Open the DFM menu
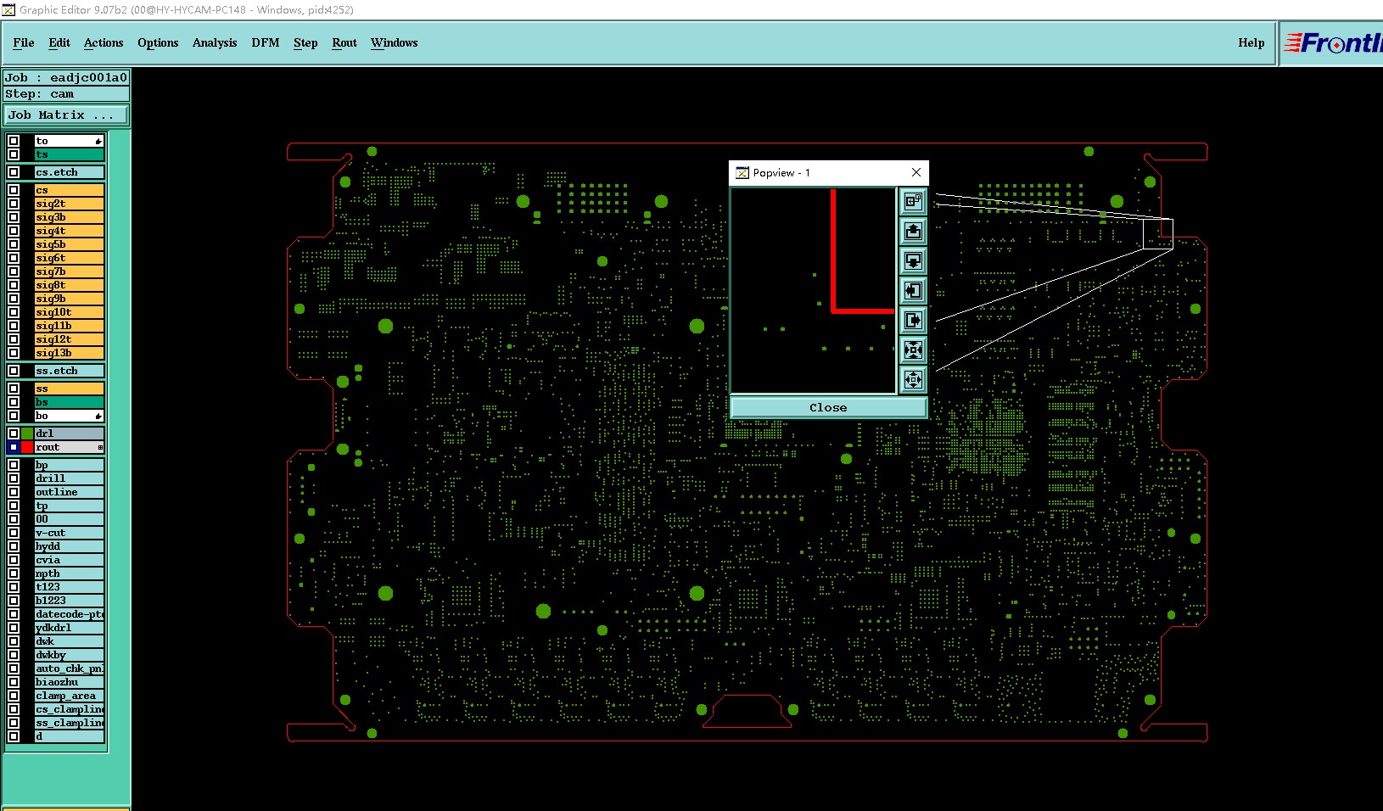 click(x=266, y=42)
